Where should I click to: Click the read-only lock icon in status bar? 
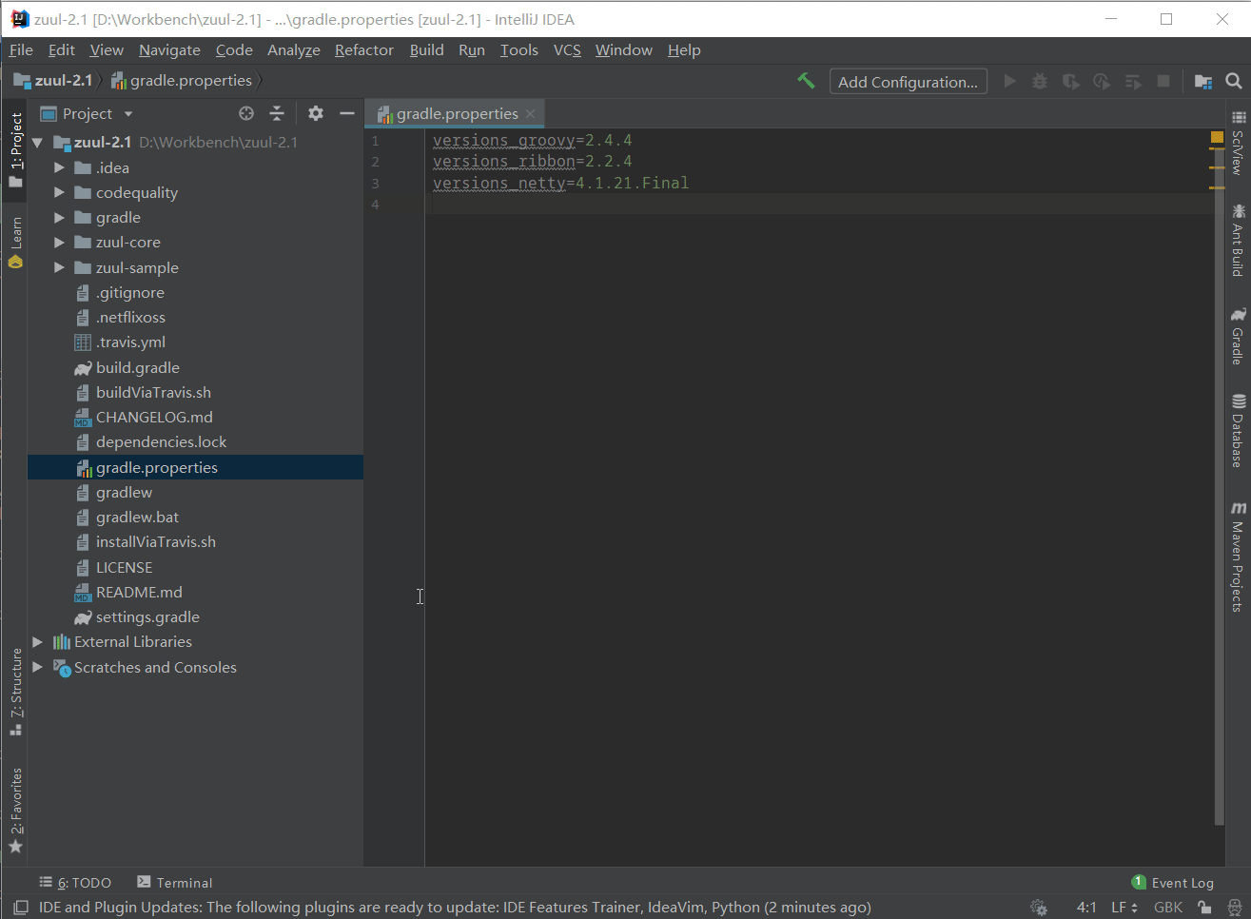(x=1204, y=907)
